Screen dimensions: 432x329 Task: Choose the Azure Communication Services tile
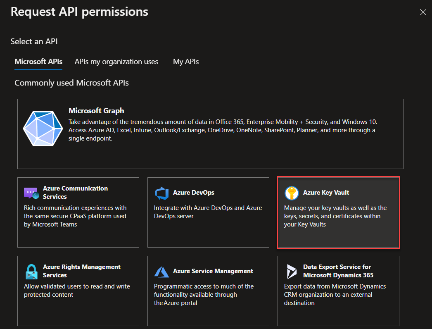78,212
